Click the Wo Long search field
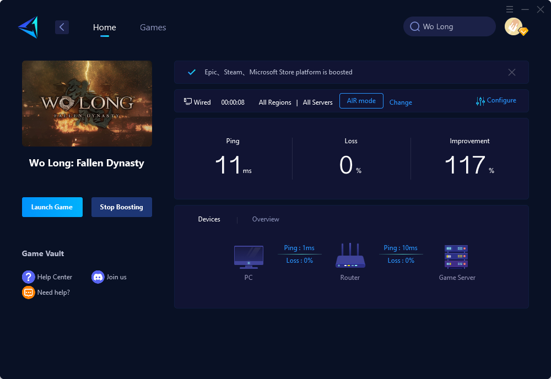The width and height of the screenshot is (551, 379). click(450, 26)
